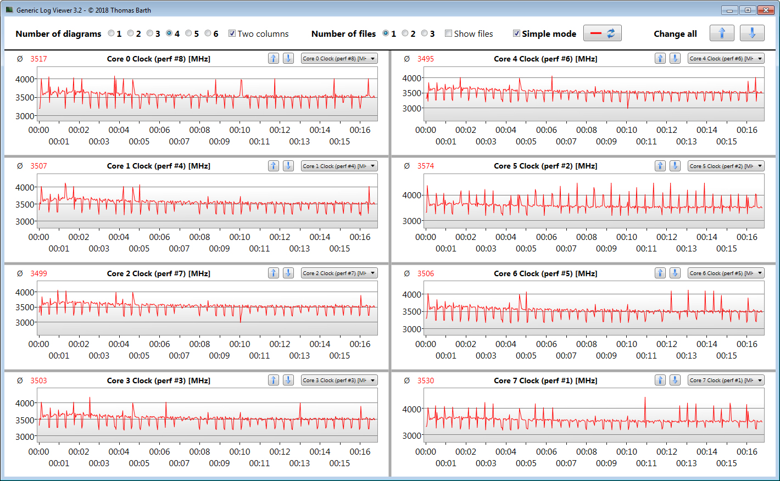Click the red line refresh button
This screenshot has width=780, height=481.
[x=603, y=33]
